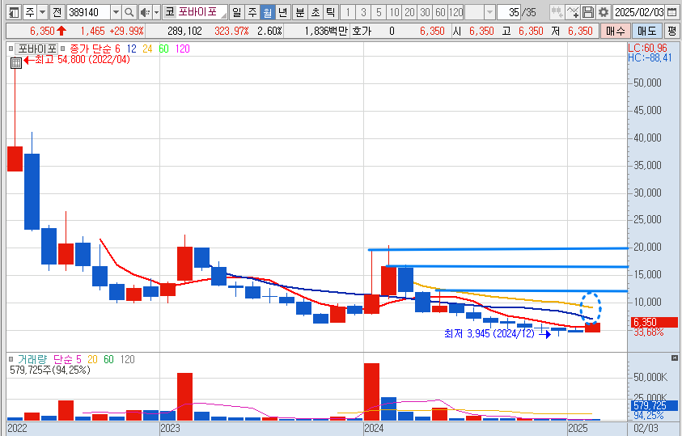Click the speaker sound alert icon

pyautogui.click(x=146, y=12)
